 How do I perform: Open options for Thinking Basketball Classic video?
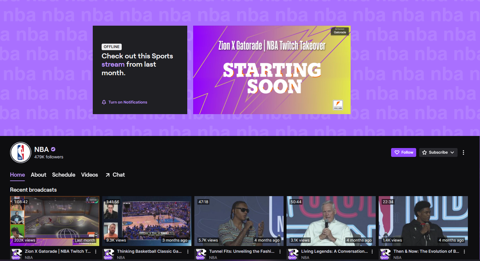click(x=188, y=252)
